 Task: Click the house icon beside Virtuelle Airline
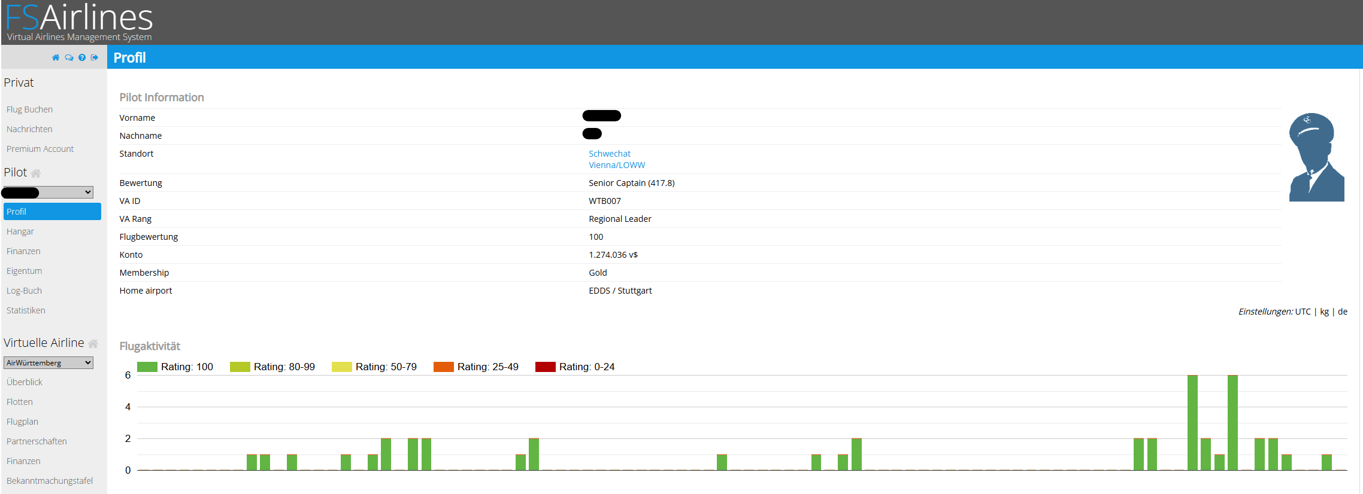tap(93, 344)
